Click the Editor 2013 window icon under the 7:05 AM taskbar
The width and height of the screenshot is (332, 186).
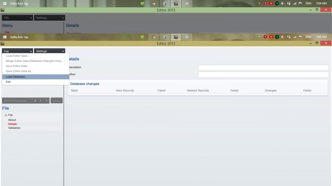(3, 43)
